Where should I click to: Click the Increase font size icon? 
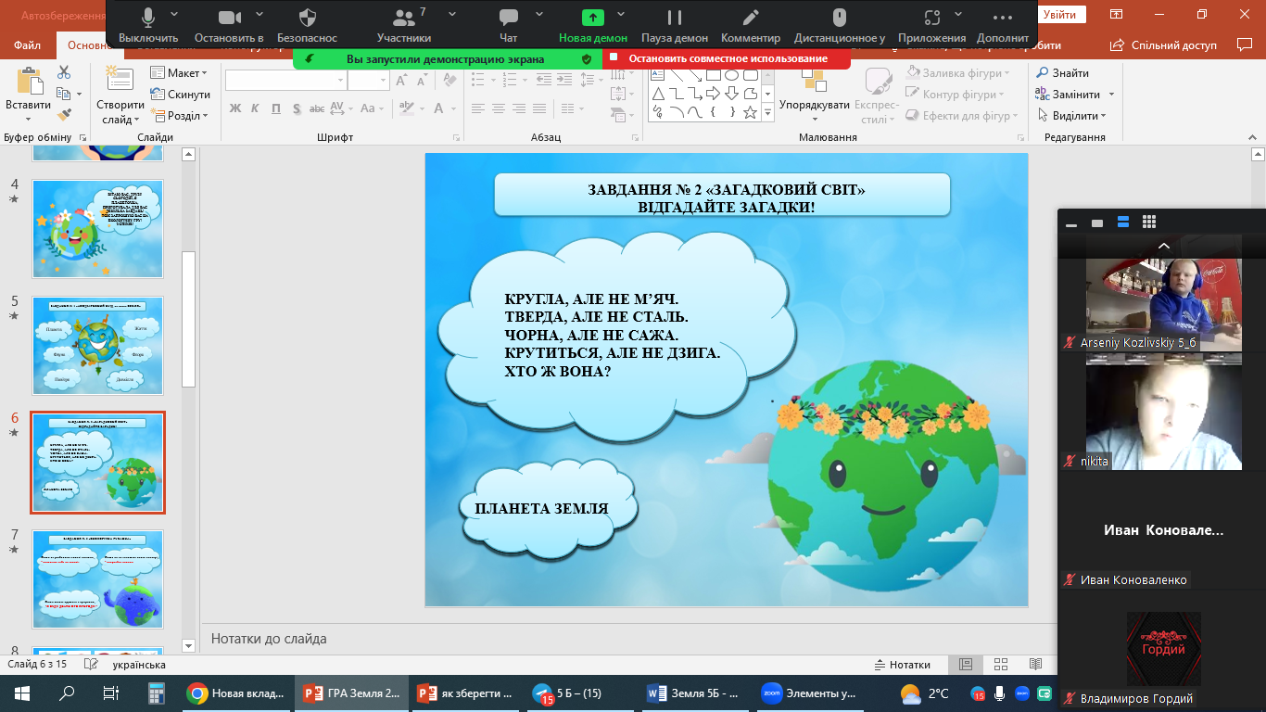point(400,81)
